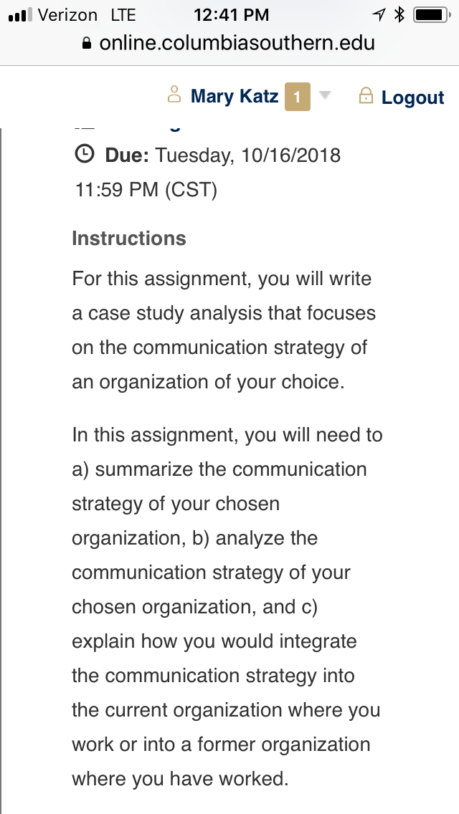This screenshot has height=814, width=459.
Task: Tap the Due Tuesday 10/16/2018 text
Action: point(222,155)
